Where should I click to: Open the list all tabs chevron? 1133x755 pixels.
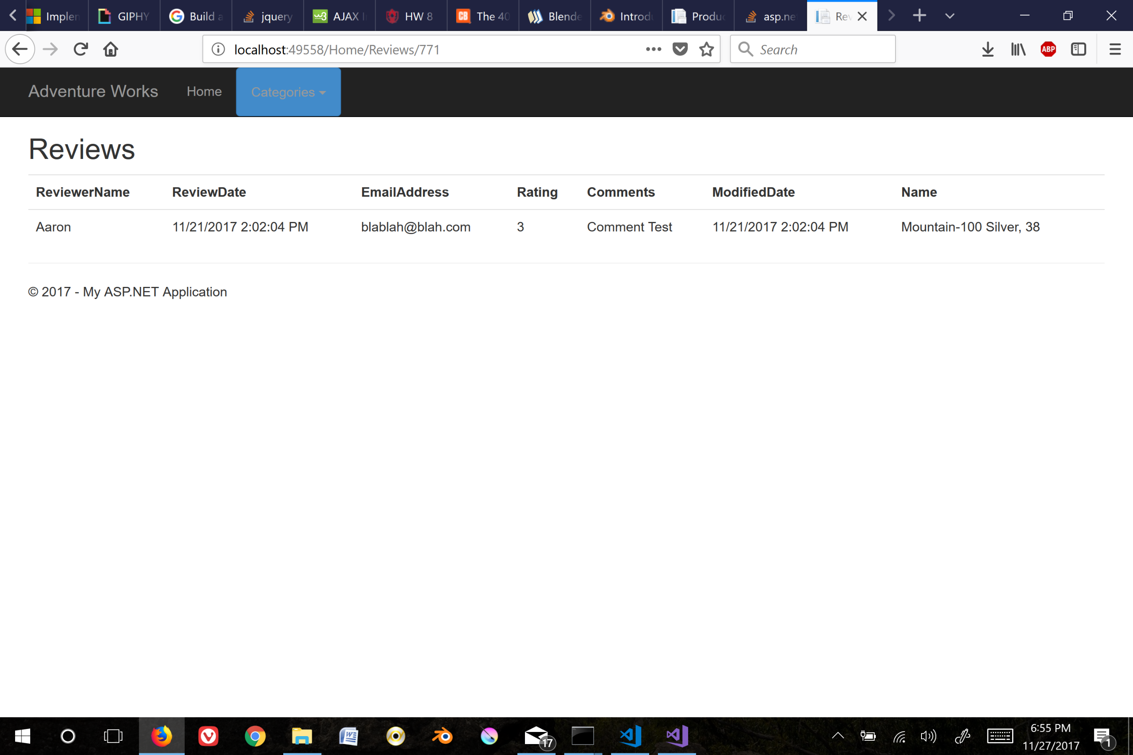coord(948,16)
